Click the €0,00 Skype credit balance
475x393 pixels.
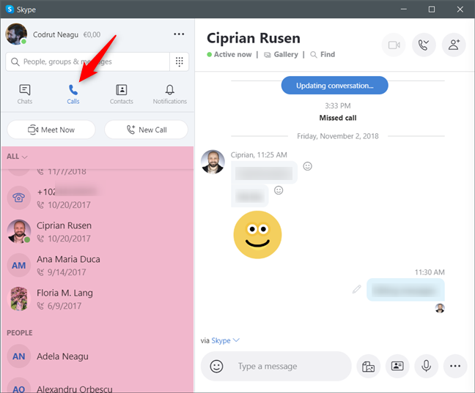coord(92,34)
